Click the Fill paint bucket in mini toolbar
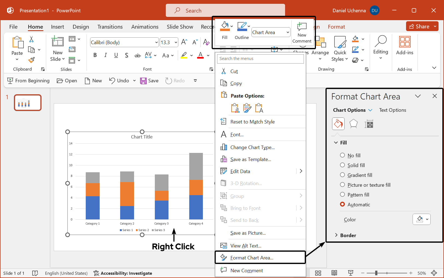This screenshot has height=278, width=444. [x=224, y=26]
